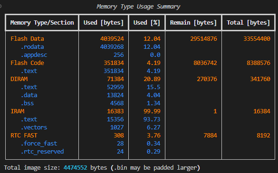Click the '.text' label in the 52959 row
This screenshot has height=173, width=278.
tap(29, 87)
